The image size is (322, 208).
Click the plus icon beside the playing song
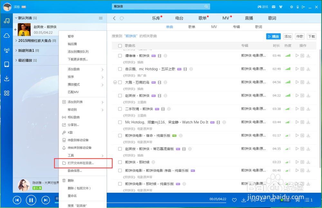[x=15, y=30]
